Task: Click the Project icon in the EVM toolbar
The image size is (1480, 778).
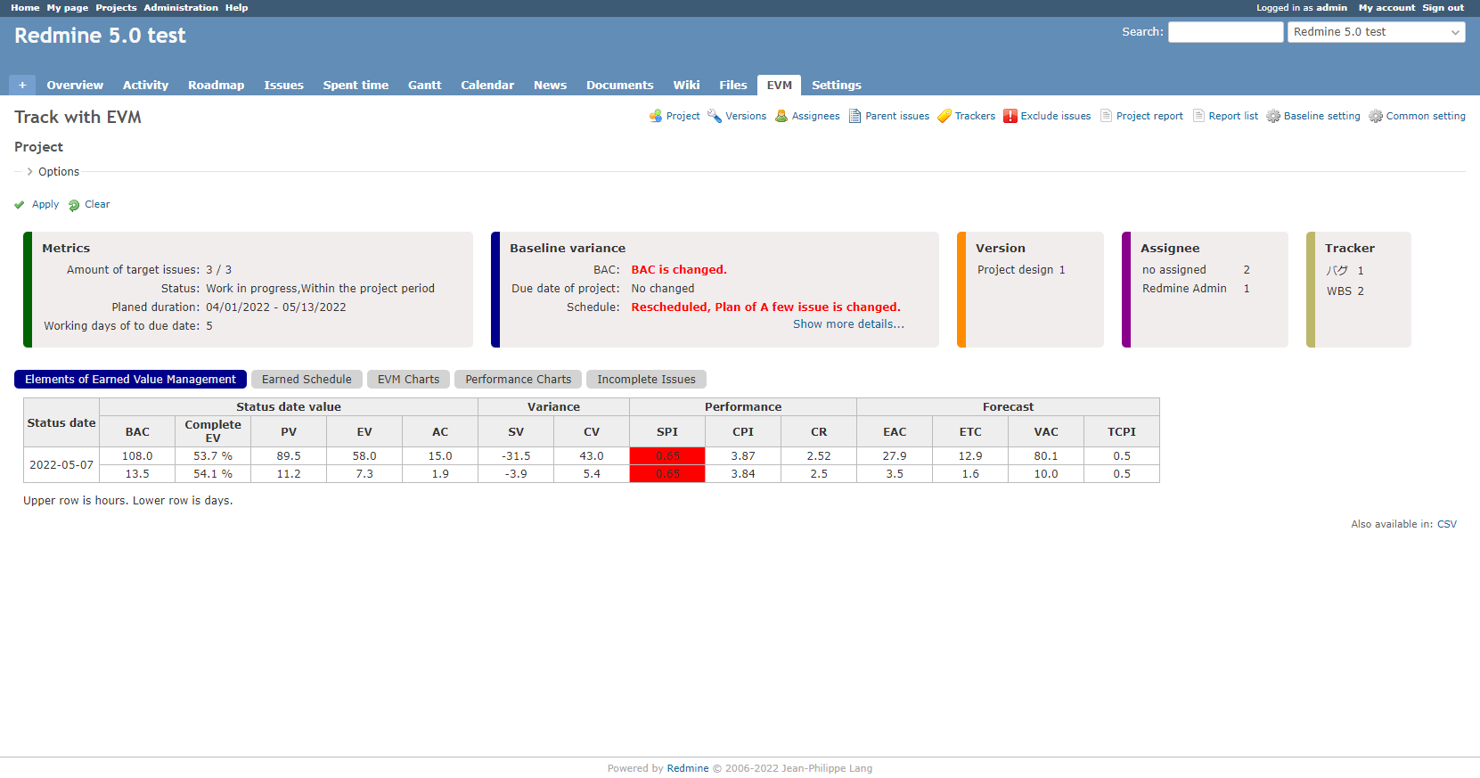Action: (x=656, y=116)
